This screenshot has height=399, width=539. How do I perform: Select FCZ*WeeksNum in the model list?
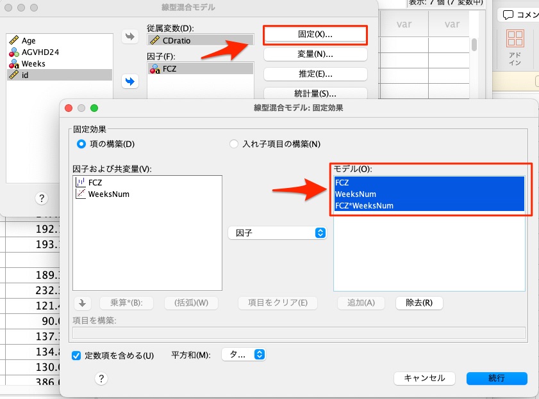(x=364, y=206)
